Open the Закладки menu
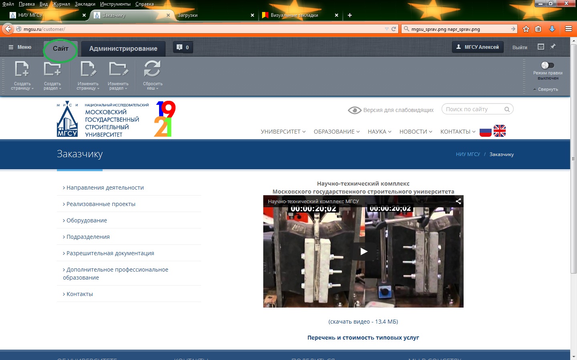577x360 pixels. (85, 4)
